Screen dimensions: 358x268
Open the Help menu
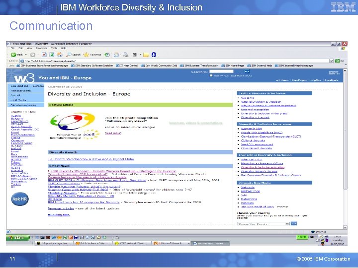tap(64, 48)
